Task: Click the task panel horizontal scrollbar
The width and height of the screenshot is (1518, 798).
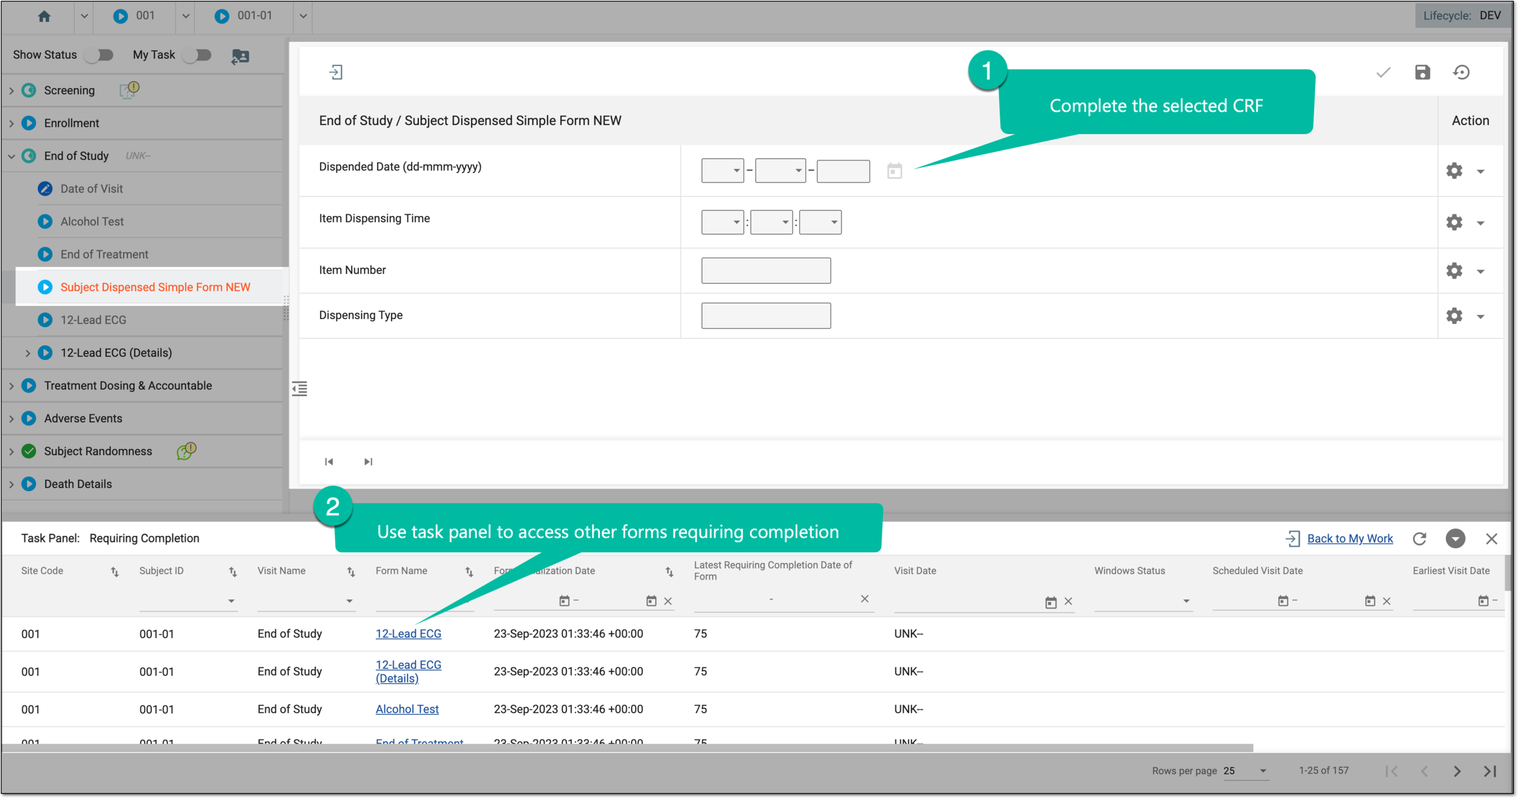Action: 627,748
